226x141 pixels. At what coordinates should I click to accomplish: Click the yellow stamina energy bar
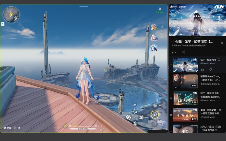point(83,126)
